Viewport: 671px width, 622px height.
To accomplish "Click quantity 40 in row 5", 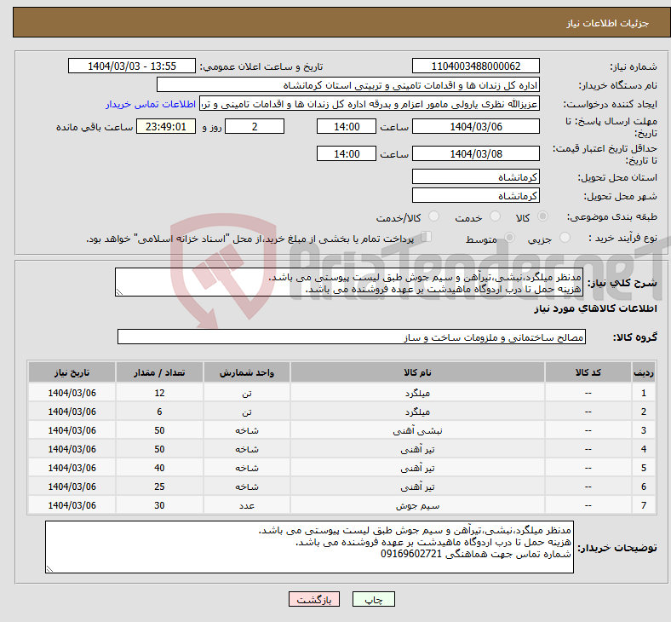I will [x=159, y=468].
